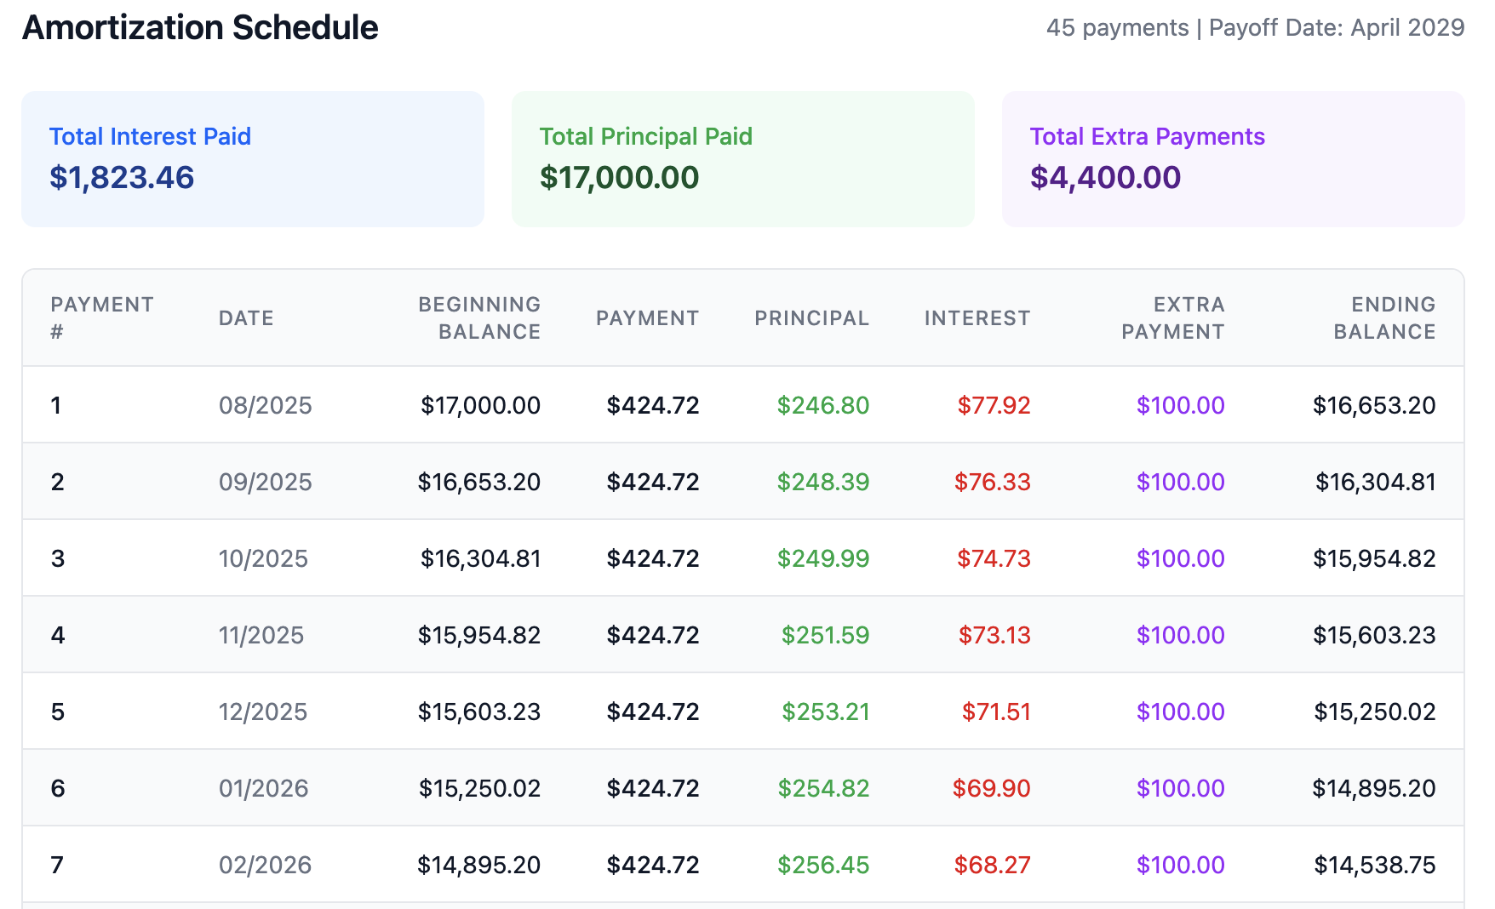Click the 08/2025 date cell
This screenshot has width=1495, height=909.
(264, 405)
